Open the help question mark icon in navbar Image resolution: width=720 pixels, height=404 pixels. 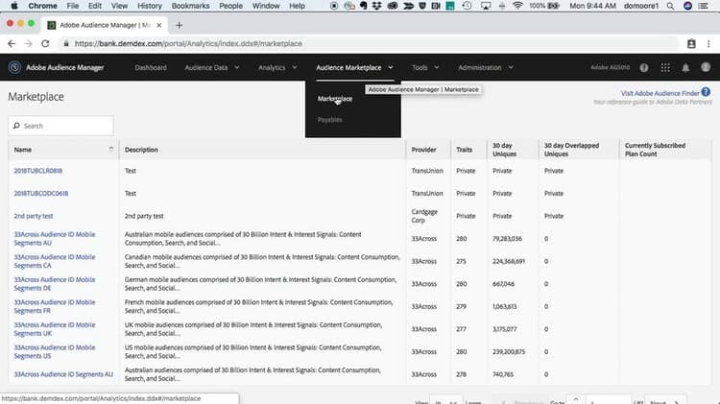point(644,68)
